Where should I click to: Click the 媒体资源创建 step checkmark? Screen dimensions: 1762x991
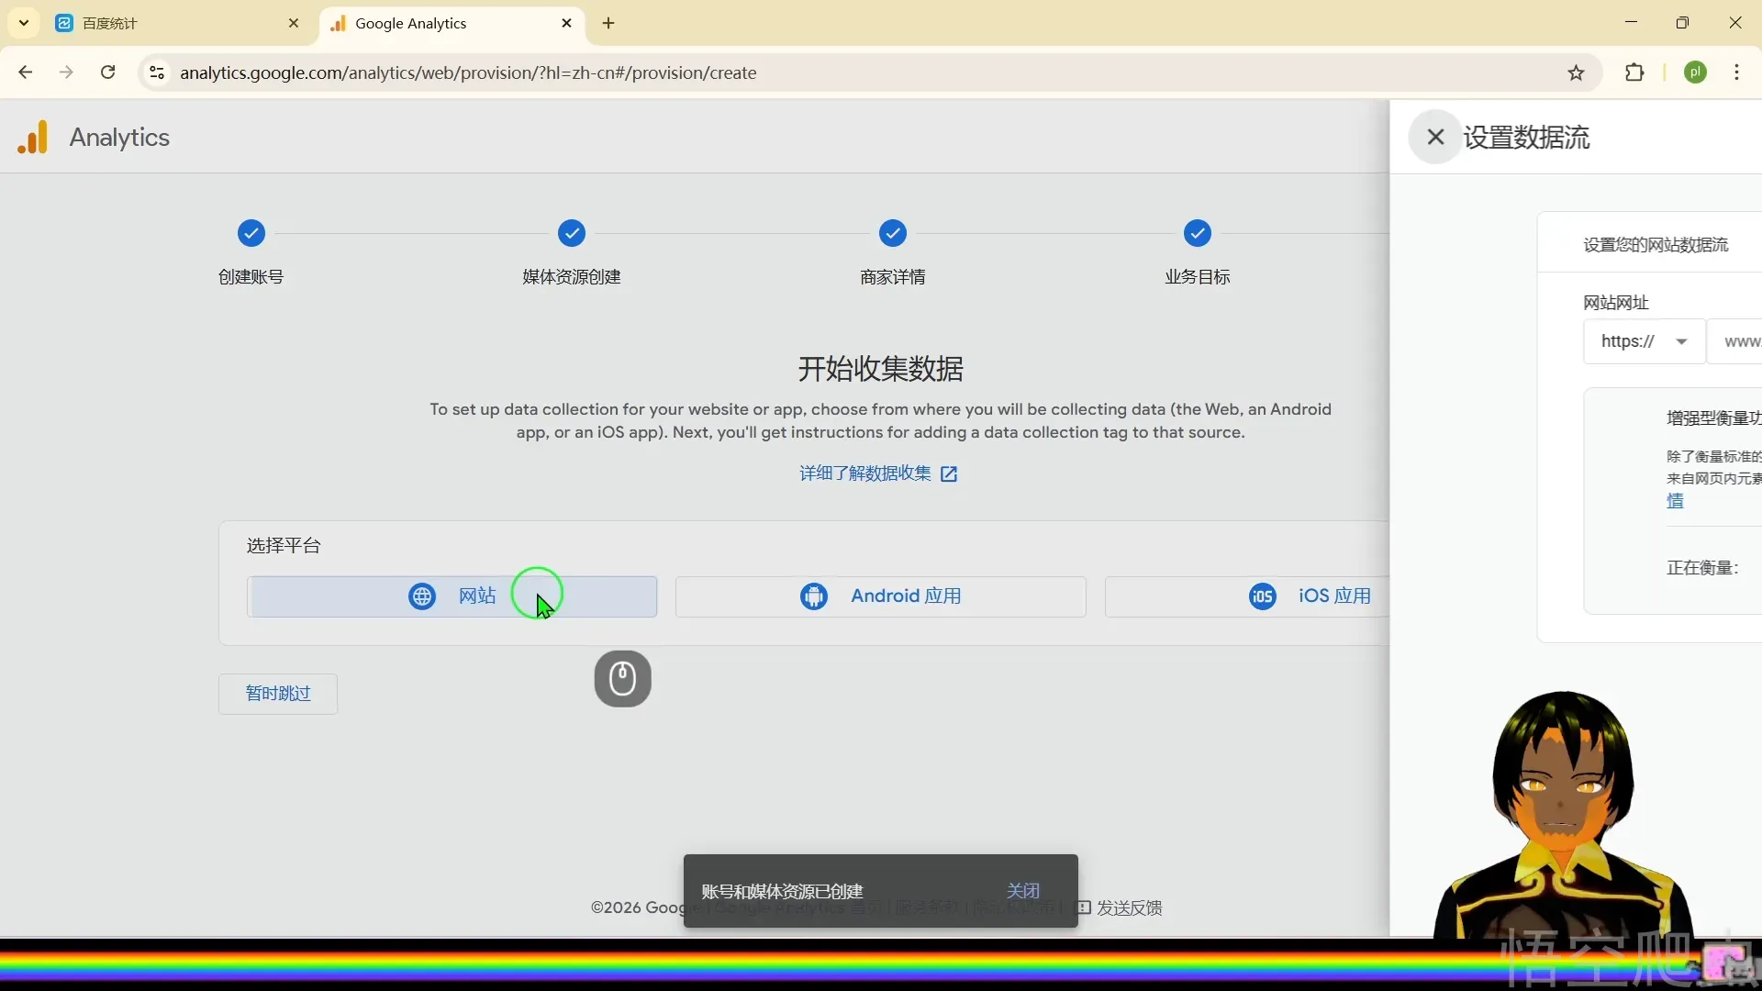572,234
